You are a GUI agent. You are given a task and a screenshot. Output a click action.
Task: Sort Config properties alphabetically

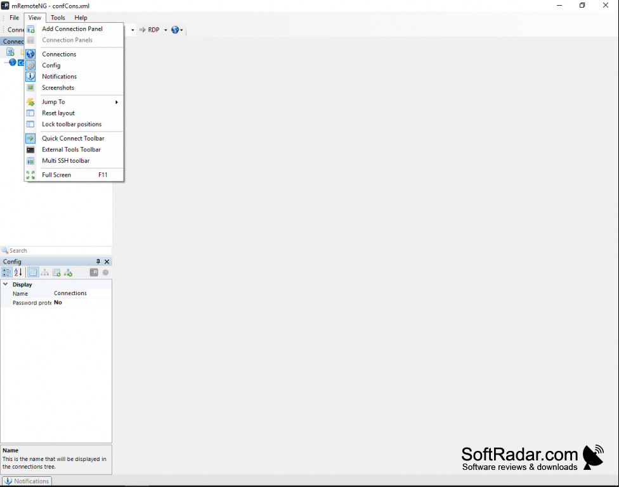click(x=18, y=272)
